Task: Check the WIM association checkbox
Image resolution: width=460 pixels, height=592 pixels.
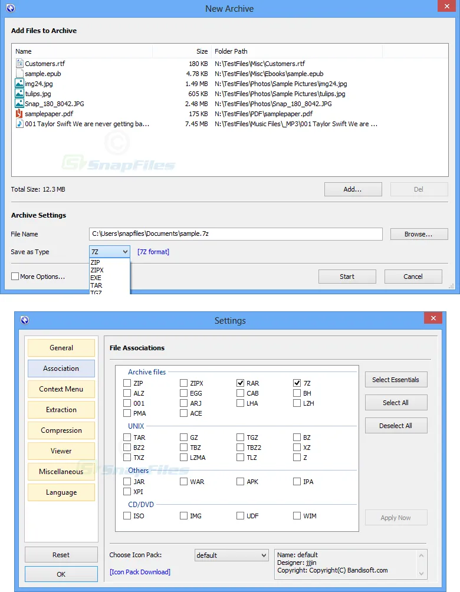Action: point(297,516)
